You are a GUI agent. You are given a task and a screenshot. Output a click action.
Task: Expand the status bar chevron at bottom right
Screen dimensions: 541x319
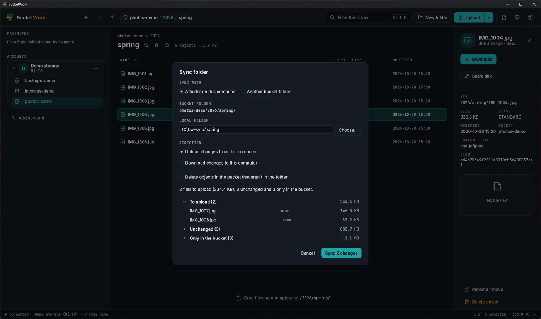(x=534, y=314)
